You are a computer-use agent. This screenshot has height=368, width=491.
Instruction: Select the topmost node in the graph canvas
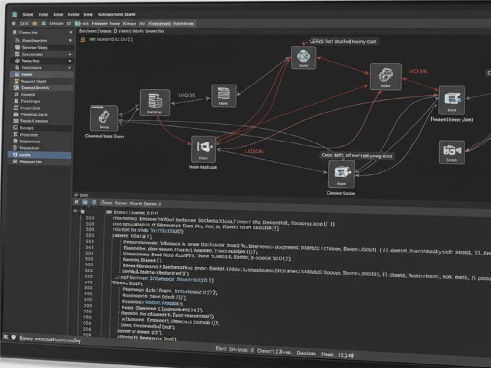[x=303, y=57]
